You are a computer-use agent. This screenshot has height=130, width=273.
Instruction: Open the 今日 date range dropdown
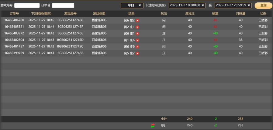(132, 5)
